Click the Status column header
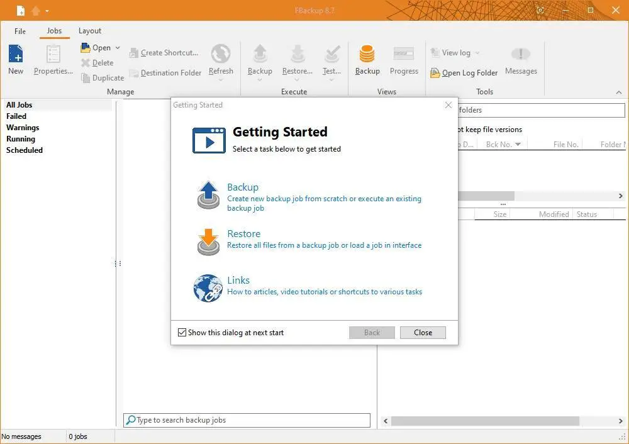Screen dimensions: 629x444 pyautogui.click(x=586, y=214)
